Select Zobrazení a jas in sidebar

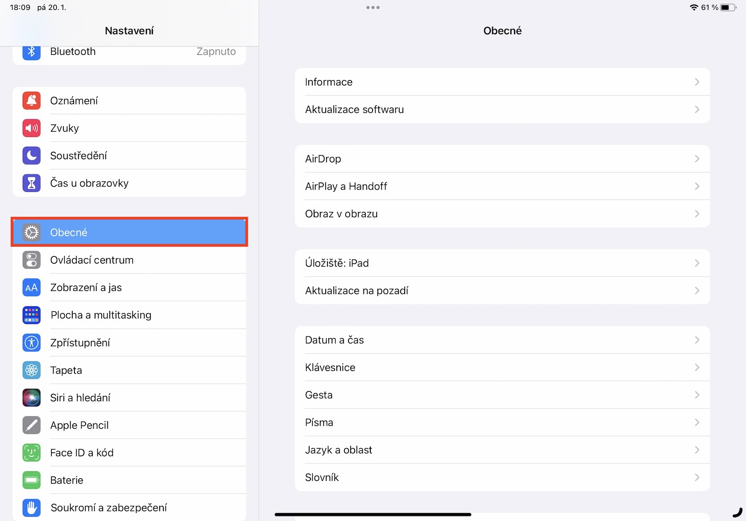(x=86, y=288)
